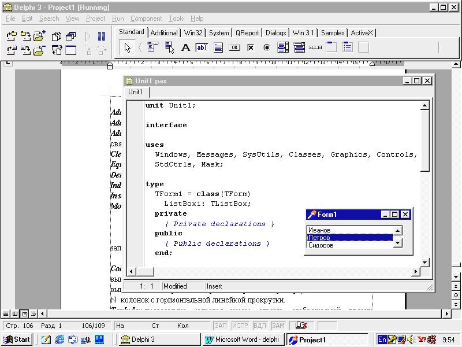Choose the Label component (letter A)
462x347 pixels.
[185, 47]
